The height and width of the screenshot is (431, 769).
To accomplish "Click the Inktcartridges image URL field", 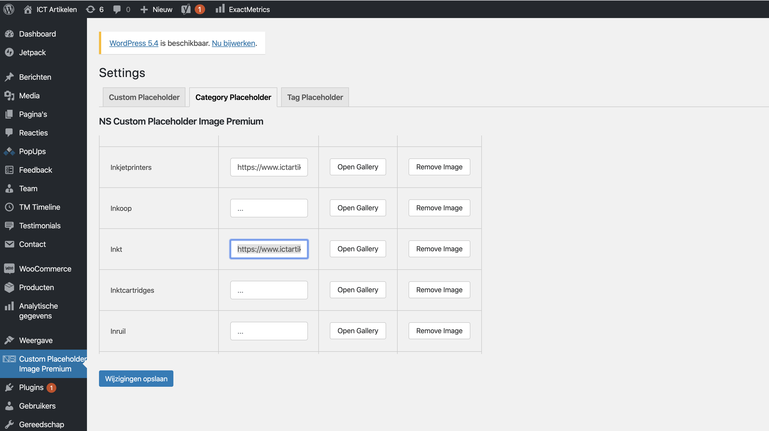I will pos(269,290).
